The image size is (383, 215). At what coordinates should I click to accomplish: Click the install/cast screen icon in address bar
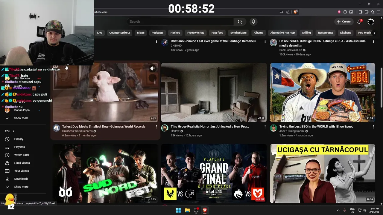[x=281, y=12]
